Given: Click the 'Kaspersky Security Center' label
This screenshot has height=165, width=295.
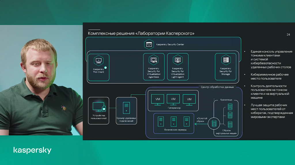Looking at the screenshot, I should (x=170, y=45).
